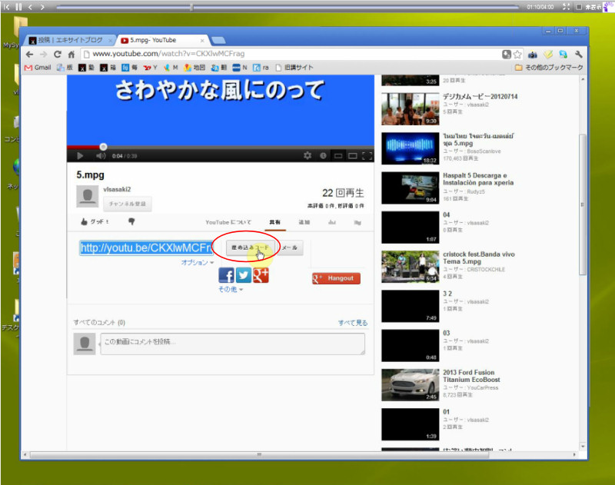615x485 pixels.
Task: Click the youtu.be share URL field
Action: pyautogui.click(x=146, y=247)
